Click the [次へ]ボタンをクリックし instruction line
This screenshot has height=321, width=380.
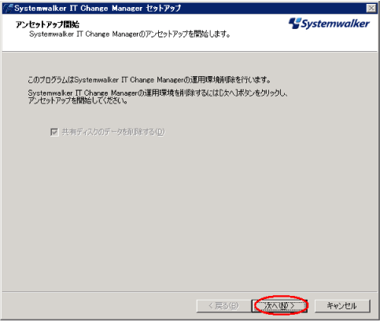(x=157, y=93)
